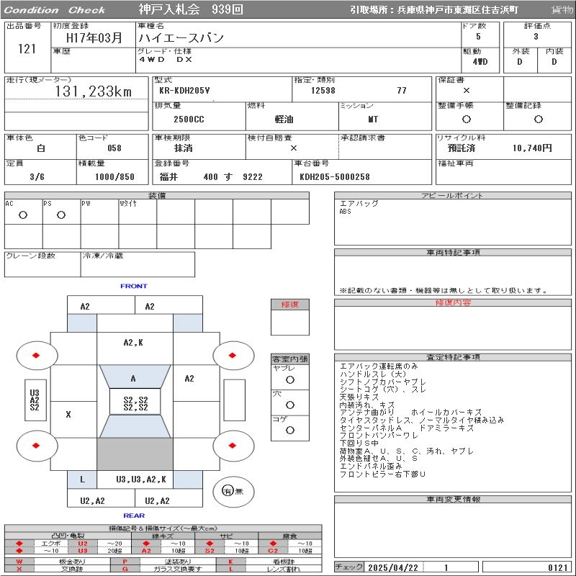Click the red diamond on the upper-right wheel
The image size is (576, 576).
(232, 355)
